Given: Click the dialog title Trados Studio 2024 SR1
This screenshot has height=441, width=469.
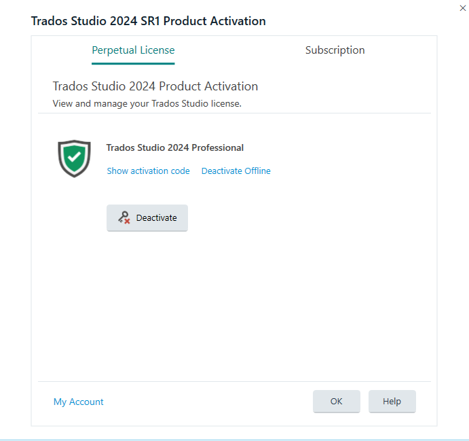Looking at the screenshot, I should pos(148,21).
